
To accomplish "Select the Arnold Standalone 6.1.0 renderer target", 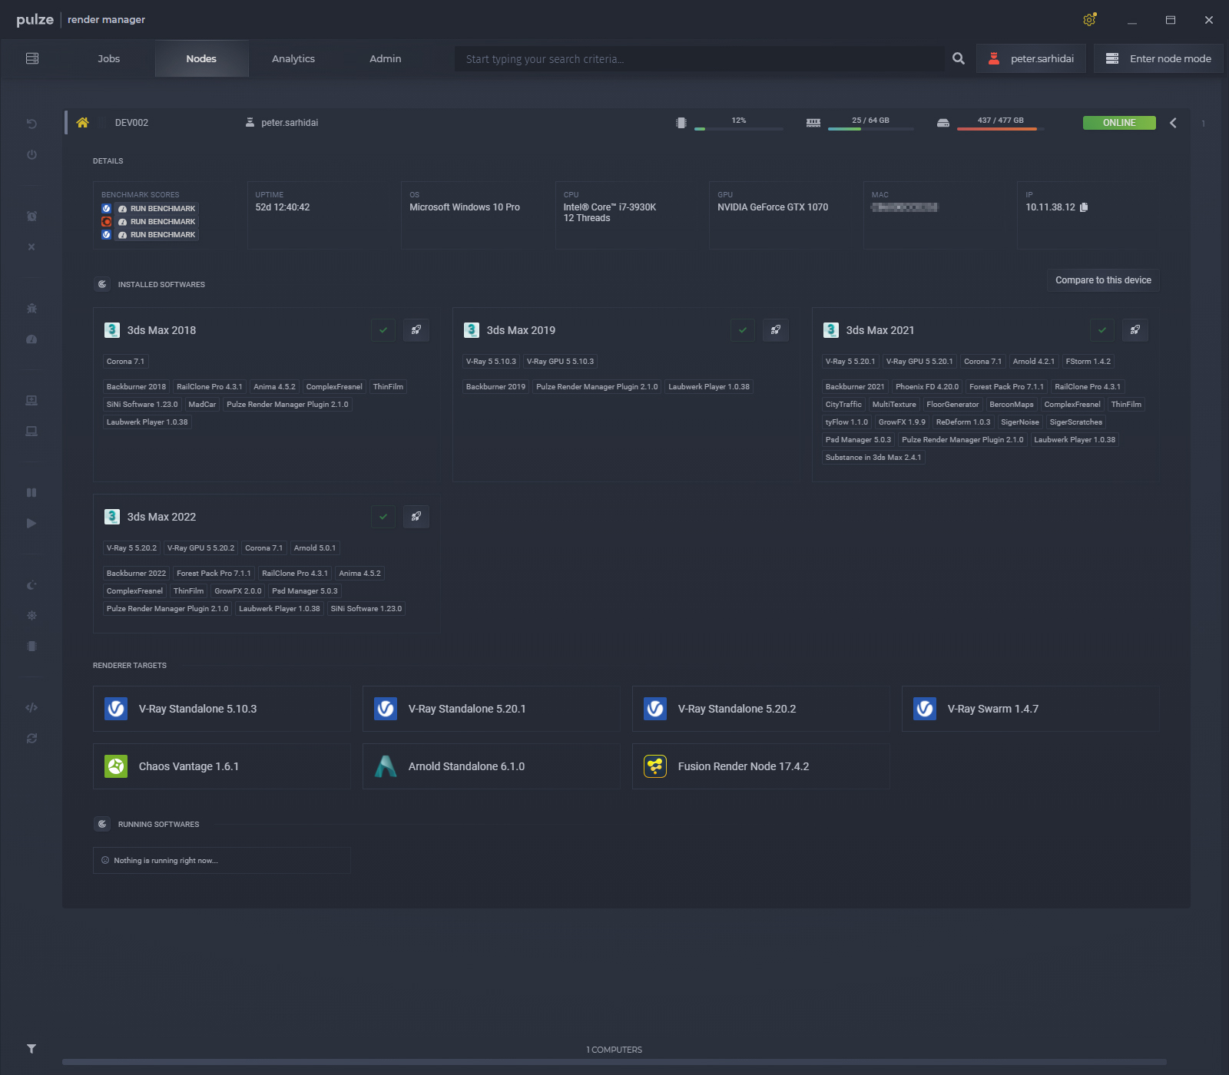I will [492, 766].
